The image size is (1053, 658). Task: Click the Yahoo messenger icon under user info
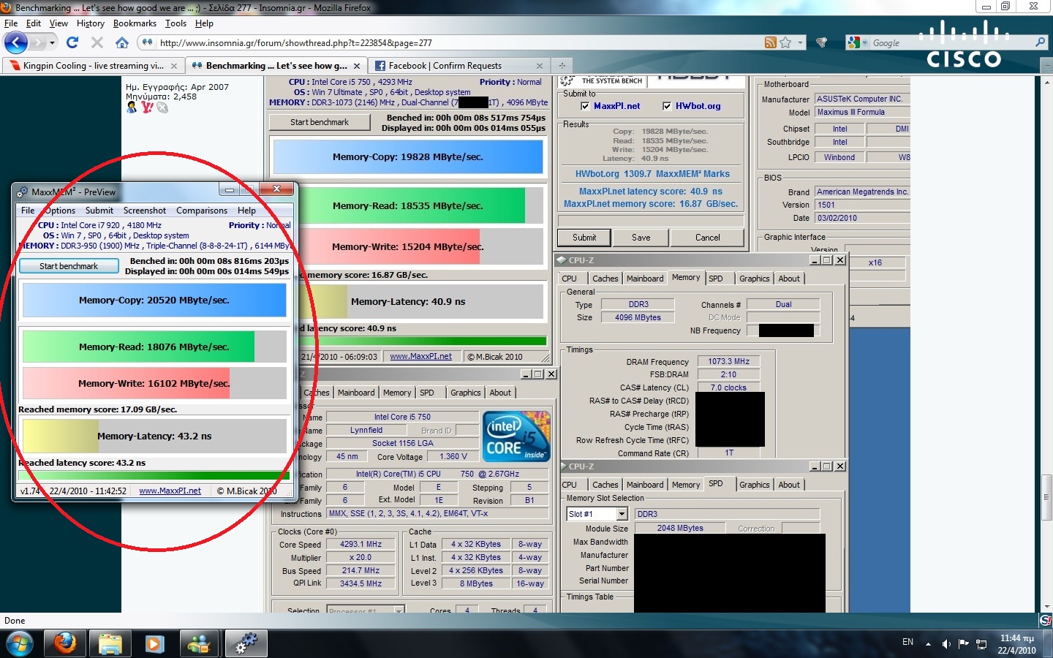147,107
